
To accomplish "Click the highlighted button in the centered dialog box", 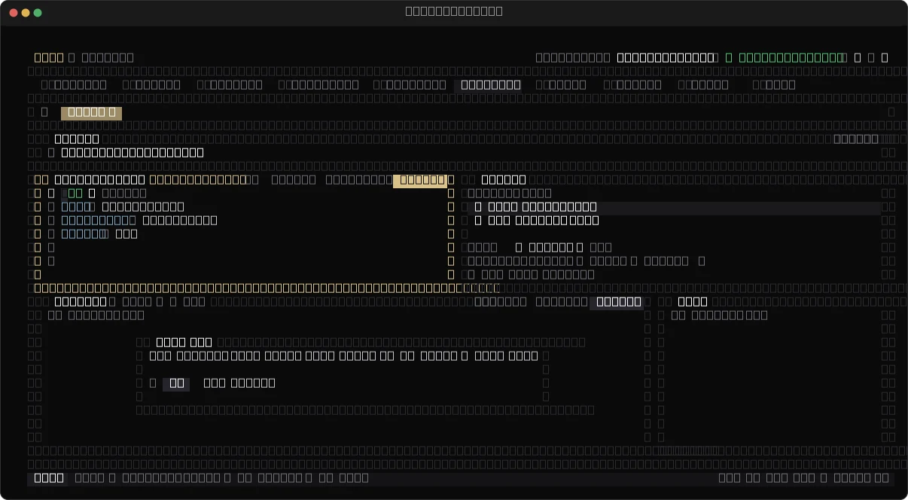I will point(177,383).
